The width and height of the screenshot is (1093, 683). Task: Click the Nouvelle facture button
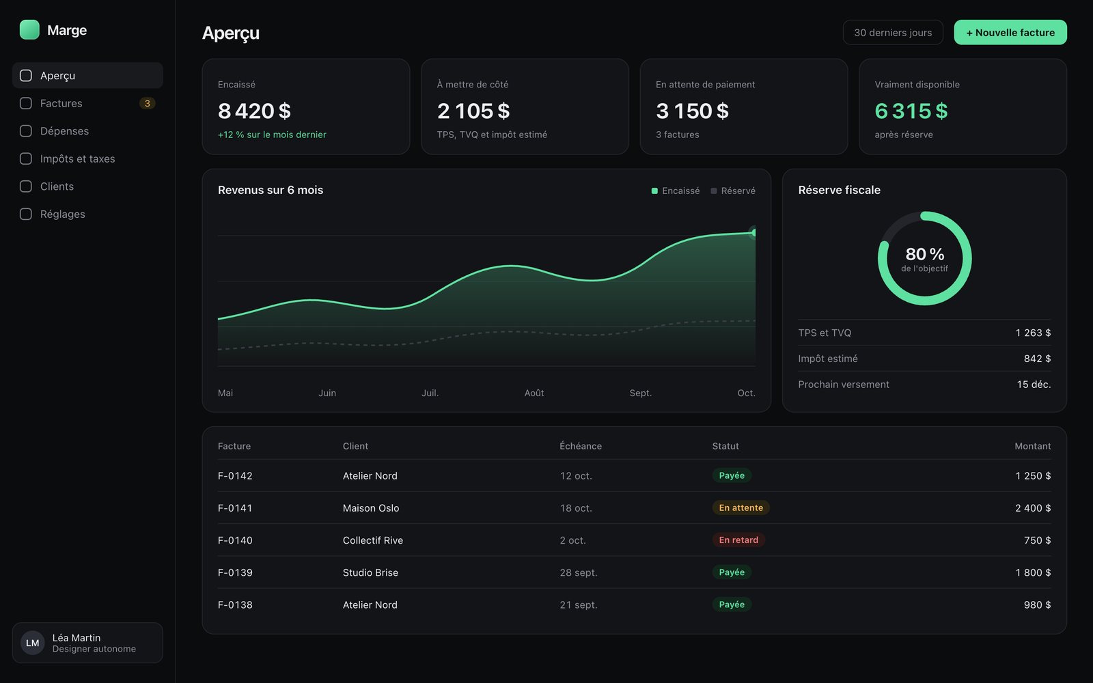[1010, 32]
